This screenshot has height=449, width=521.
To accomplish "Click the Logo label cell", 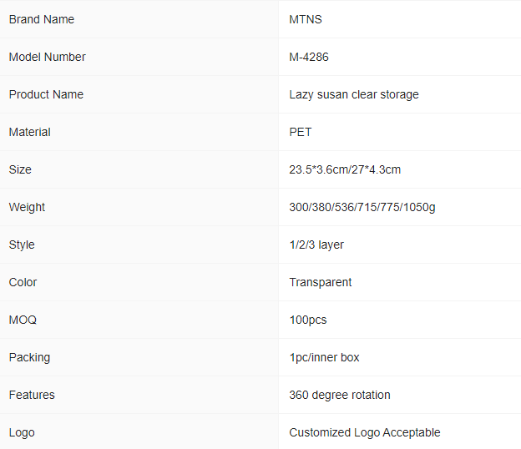I will coord(139,432).
